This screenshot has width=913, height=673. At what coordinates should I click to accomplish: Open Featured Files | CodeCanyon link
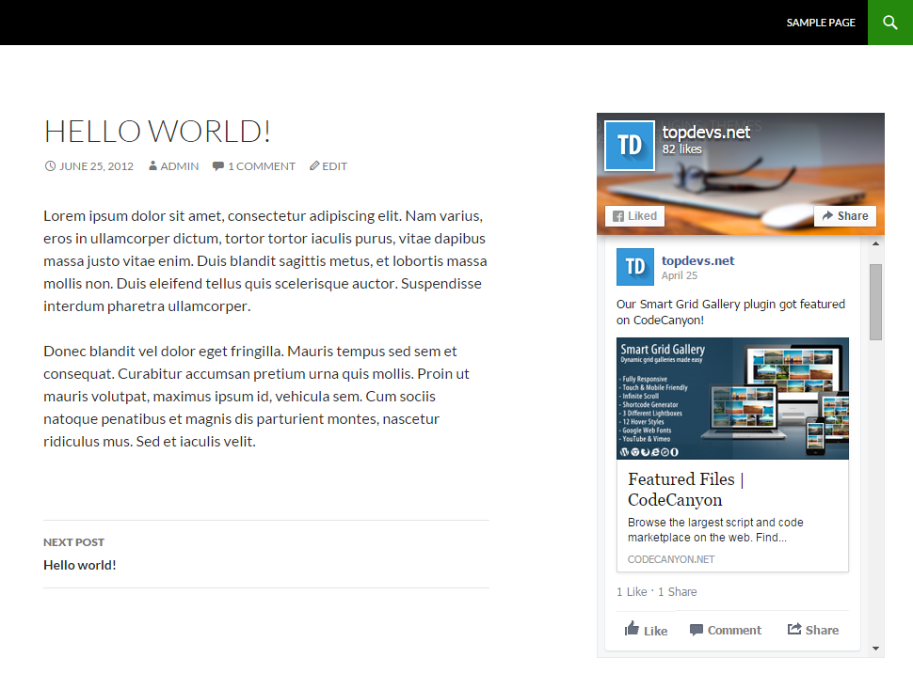686,490
